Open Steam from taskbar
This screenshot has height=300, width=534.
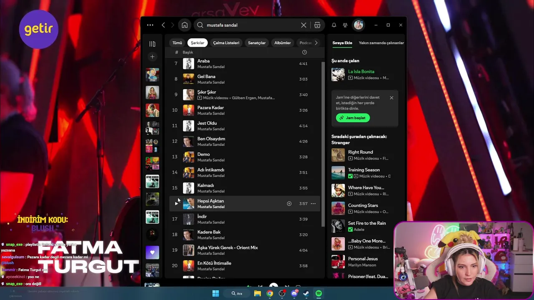[306, 293]
